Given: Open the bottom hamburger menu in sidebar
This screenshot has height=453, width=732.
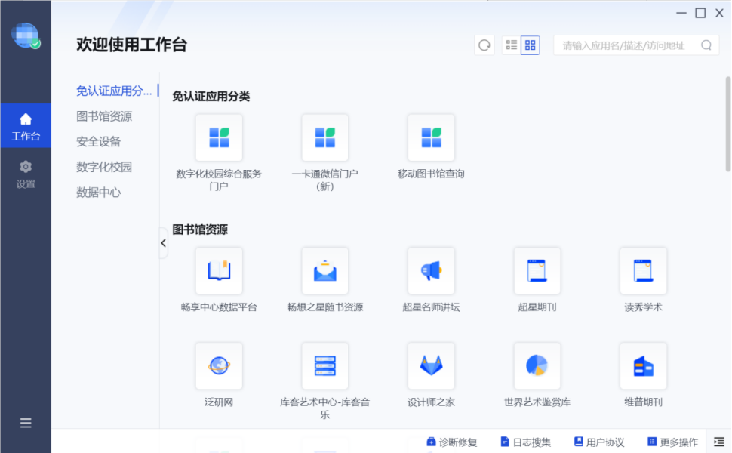Looking at the screenshot, I should point(26,424).
